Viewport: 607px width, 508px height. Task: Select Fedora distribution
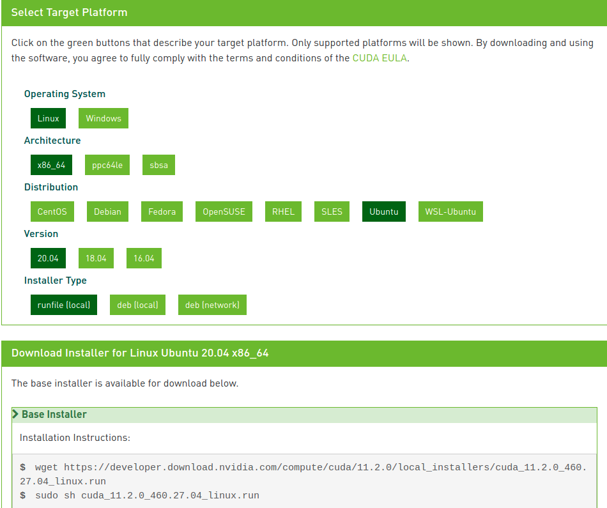162,212
